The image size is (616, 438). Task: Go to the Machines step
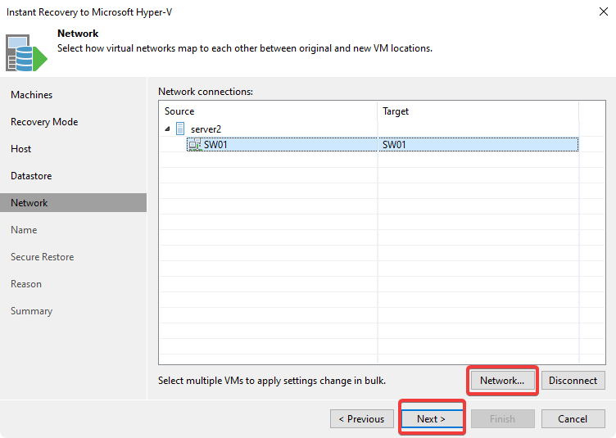[32, 95]
